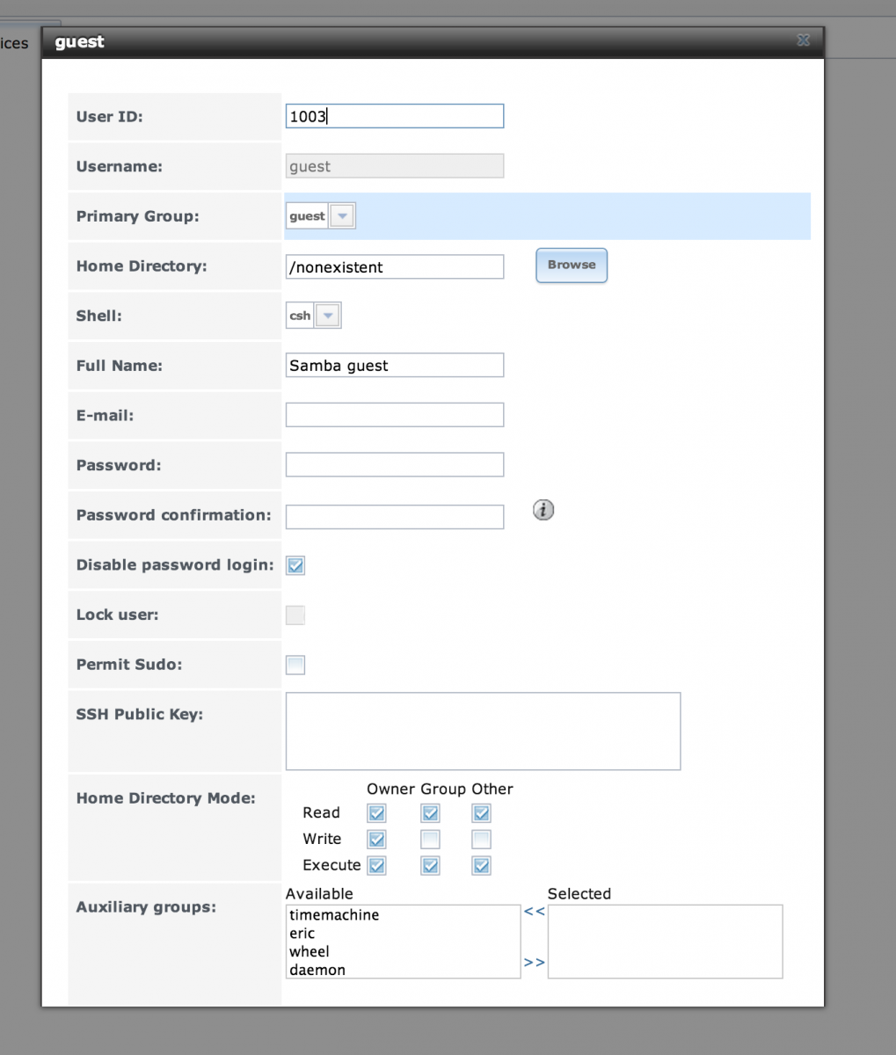Click the Full Name field
The image size is (896, 1055).
(395, 366)
